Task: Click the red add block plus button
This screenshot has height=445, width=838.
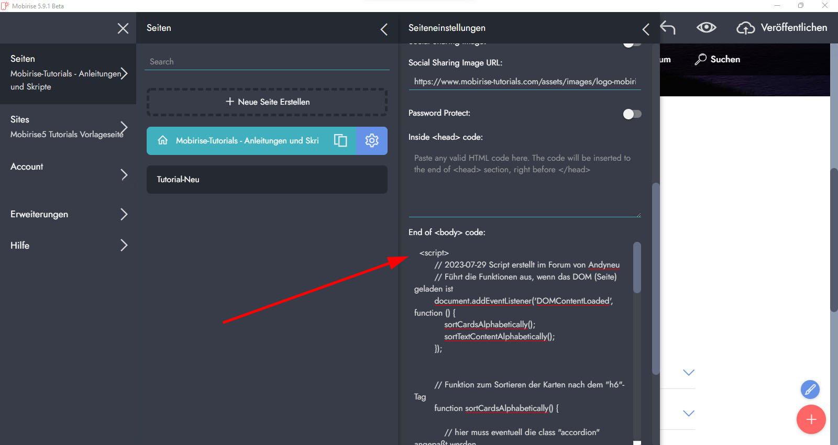Action: point(811,419)
